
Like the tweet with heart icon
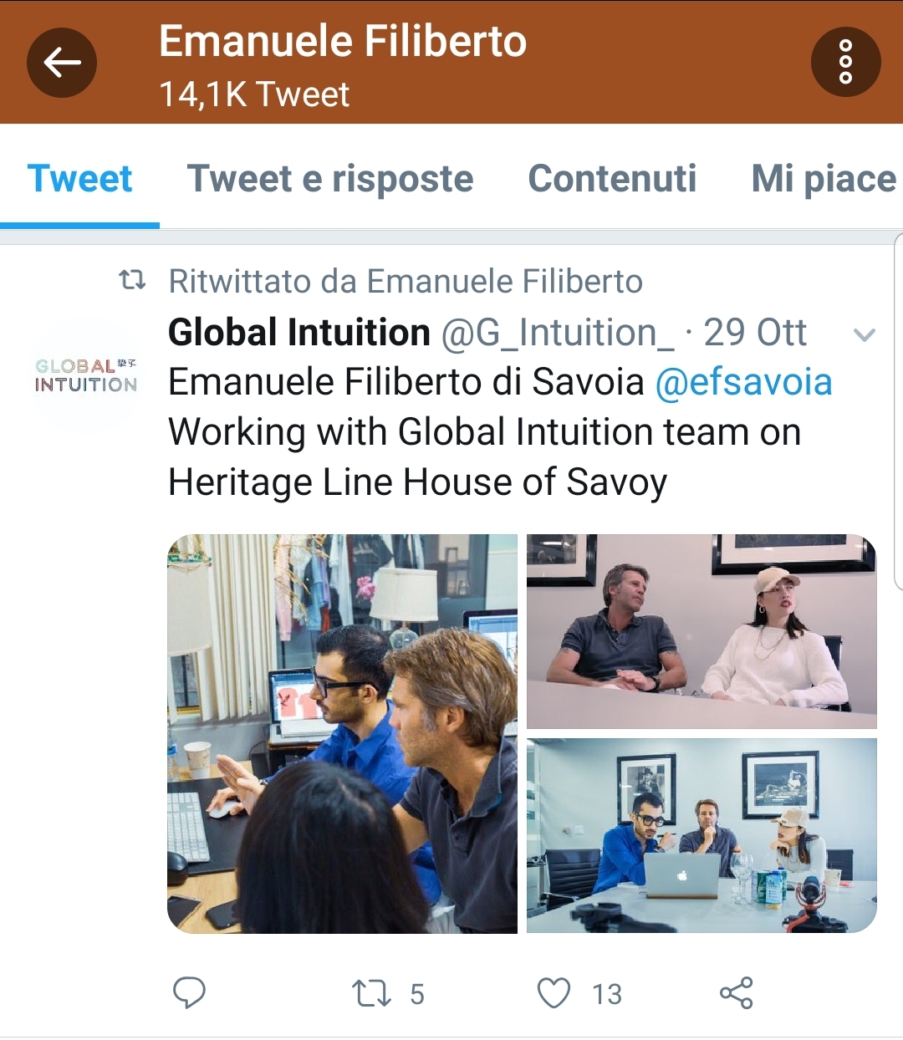(x=554, y=993)
